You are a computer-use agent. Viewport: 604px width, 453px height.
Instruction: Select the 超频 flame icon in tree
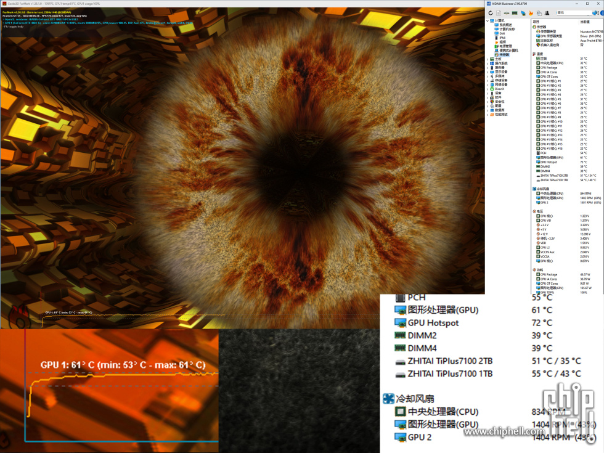point(497,42)
